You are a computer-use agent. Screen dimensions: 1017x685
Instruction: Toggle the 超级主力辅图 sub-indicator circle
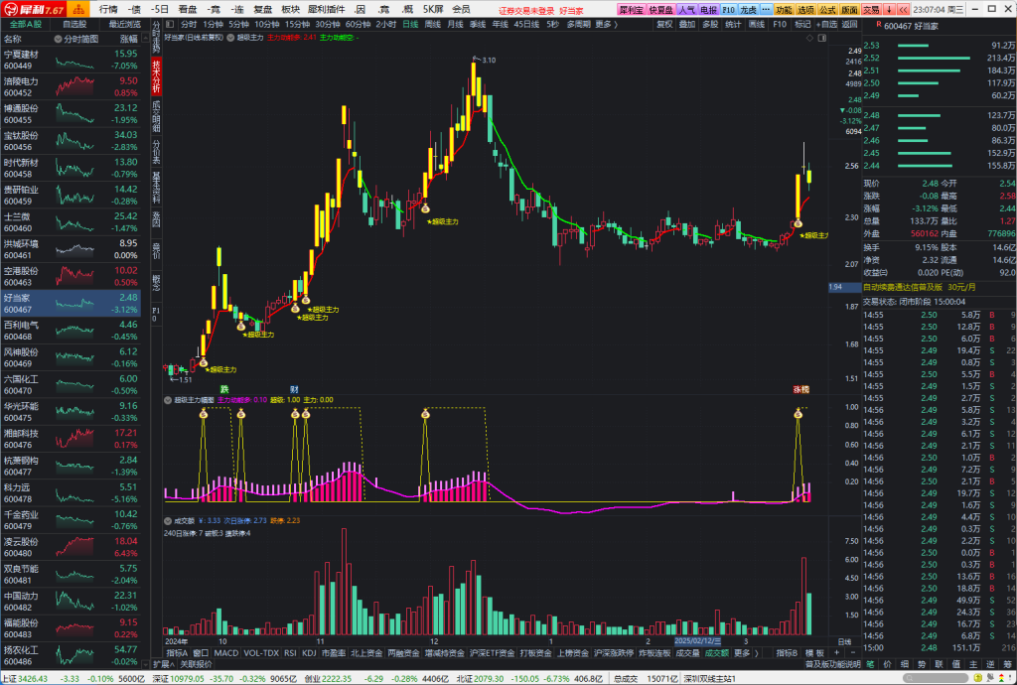click(x=169, y=400)
